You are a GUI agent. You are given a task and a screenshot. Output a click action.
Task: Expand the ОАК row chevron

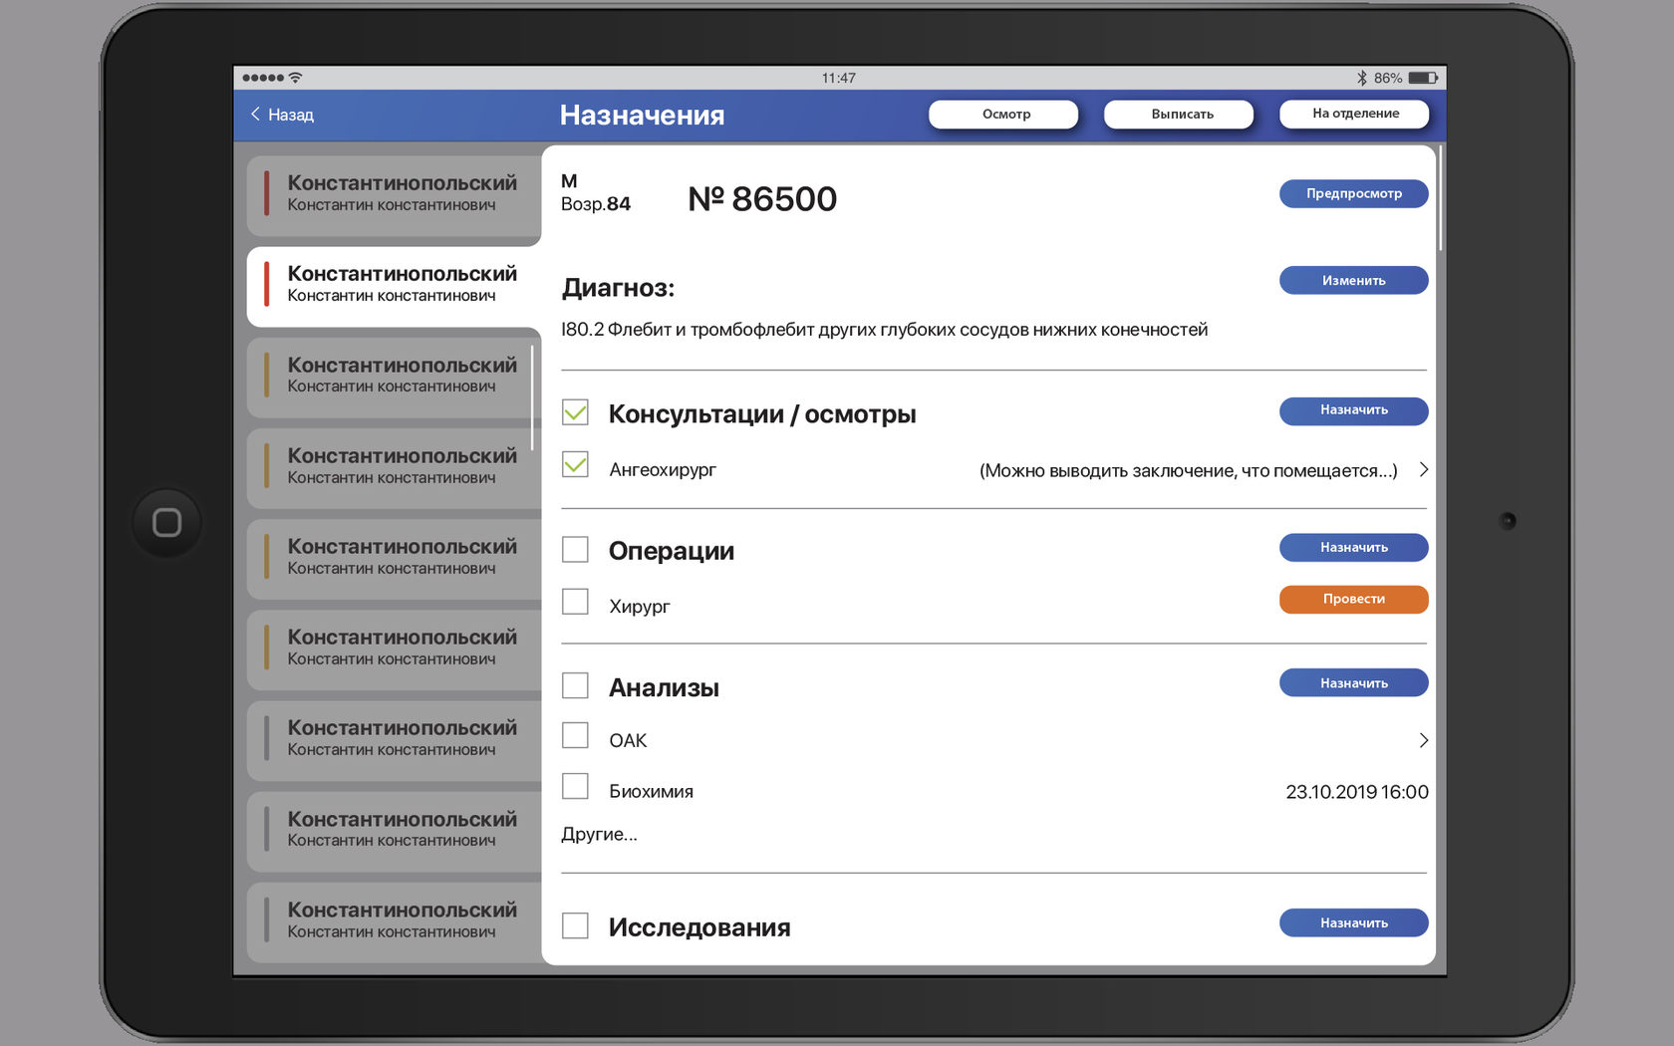tap(1423, 740)
